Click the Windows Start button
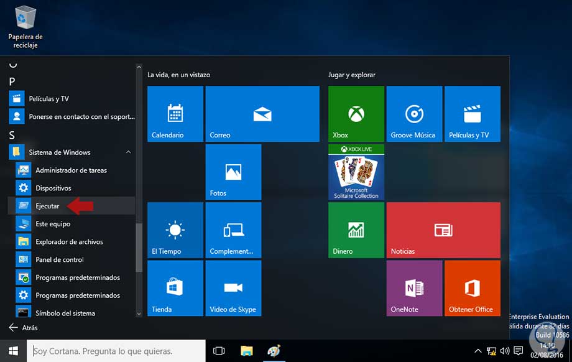572x362 pixels. pos(13,351)
